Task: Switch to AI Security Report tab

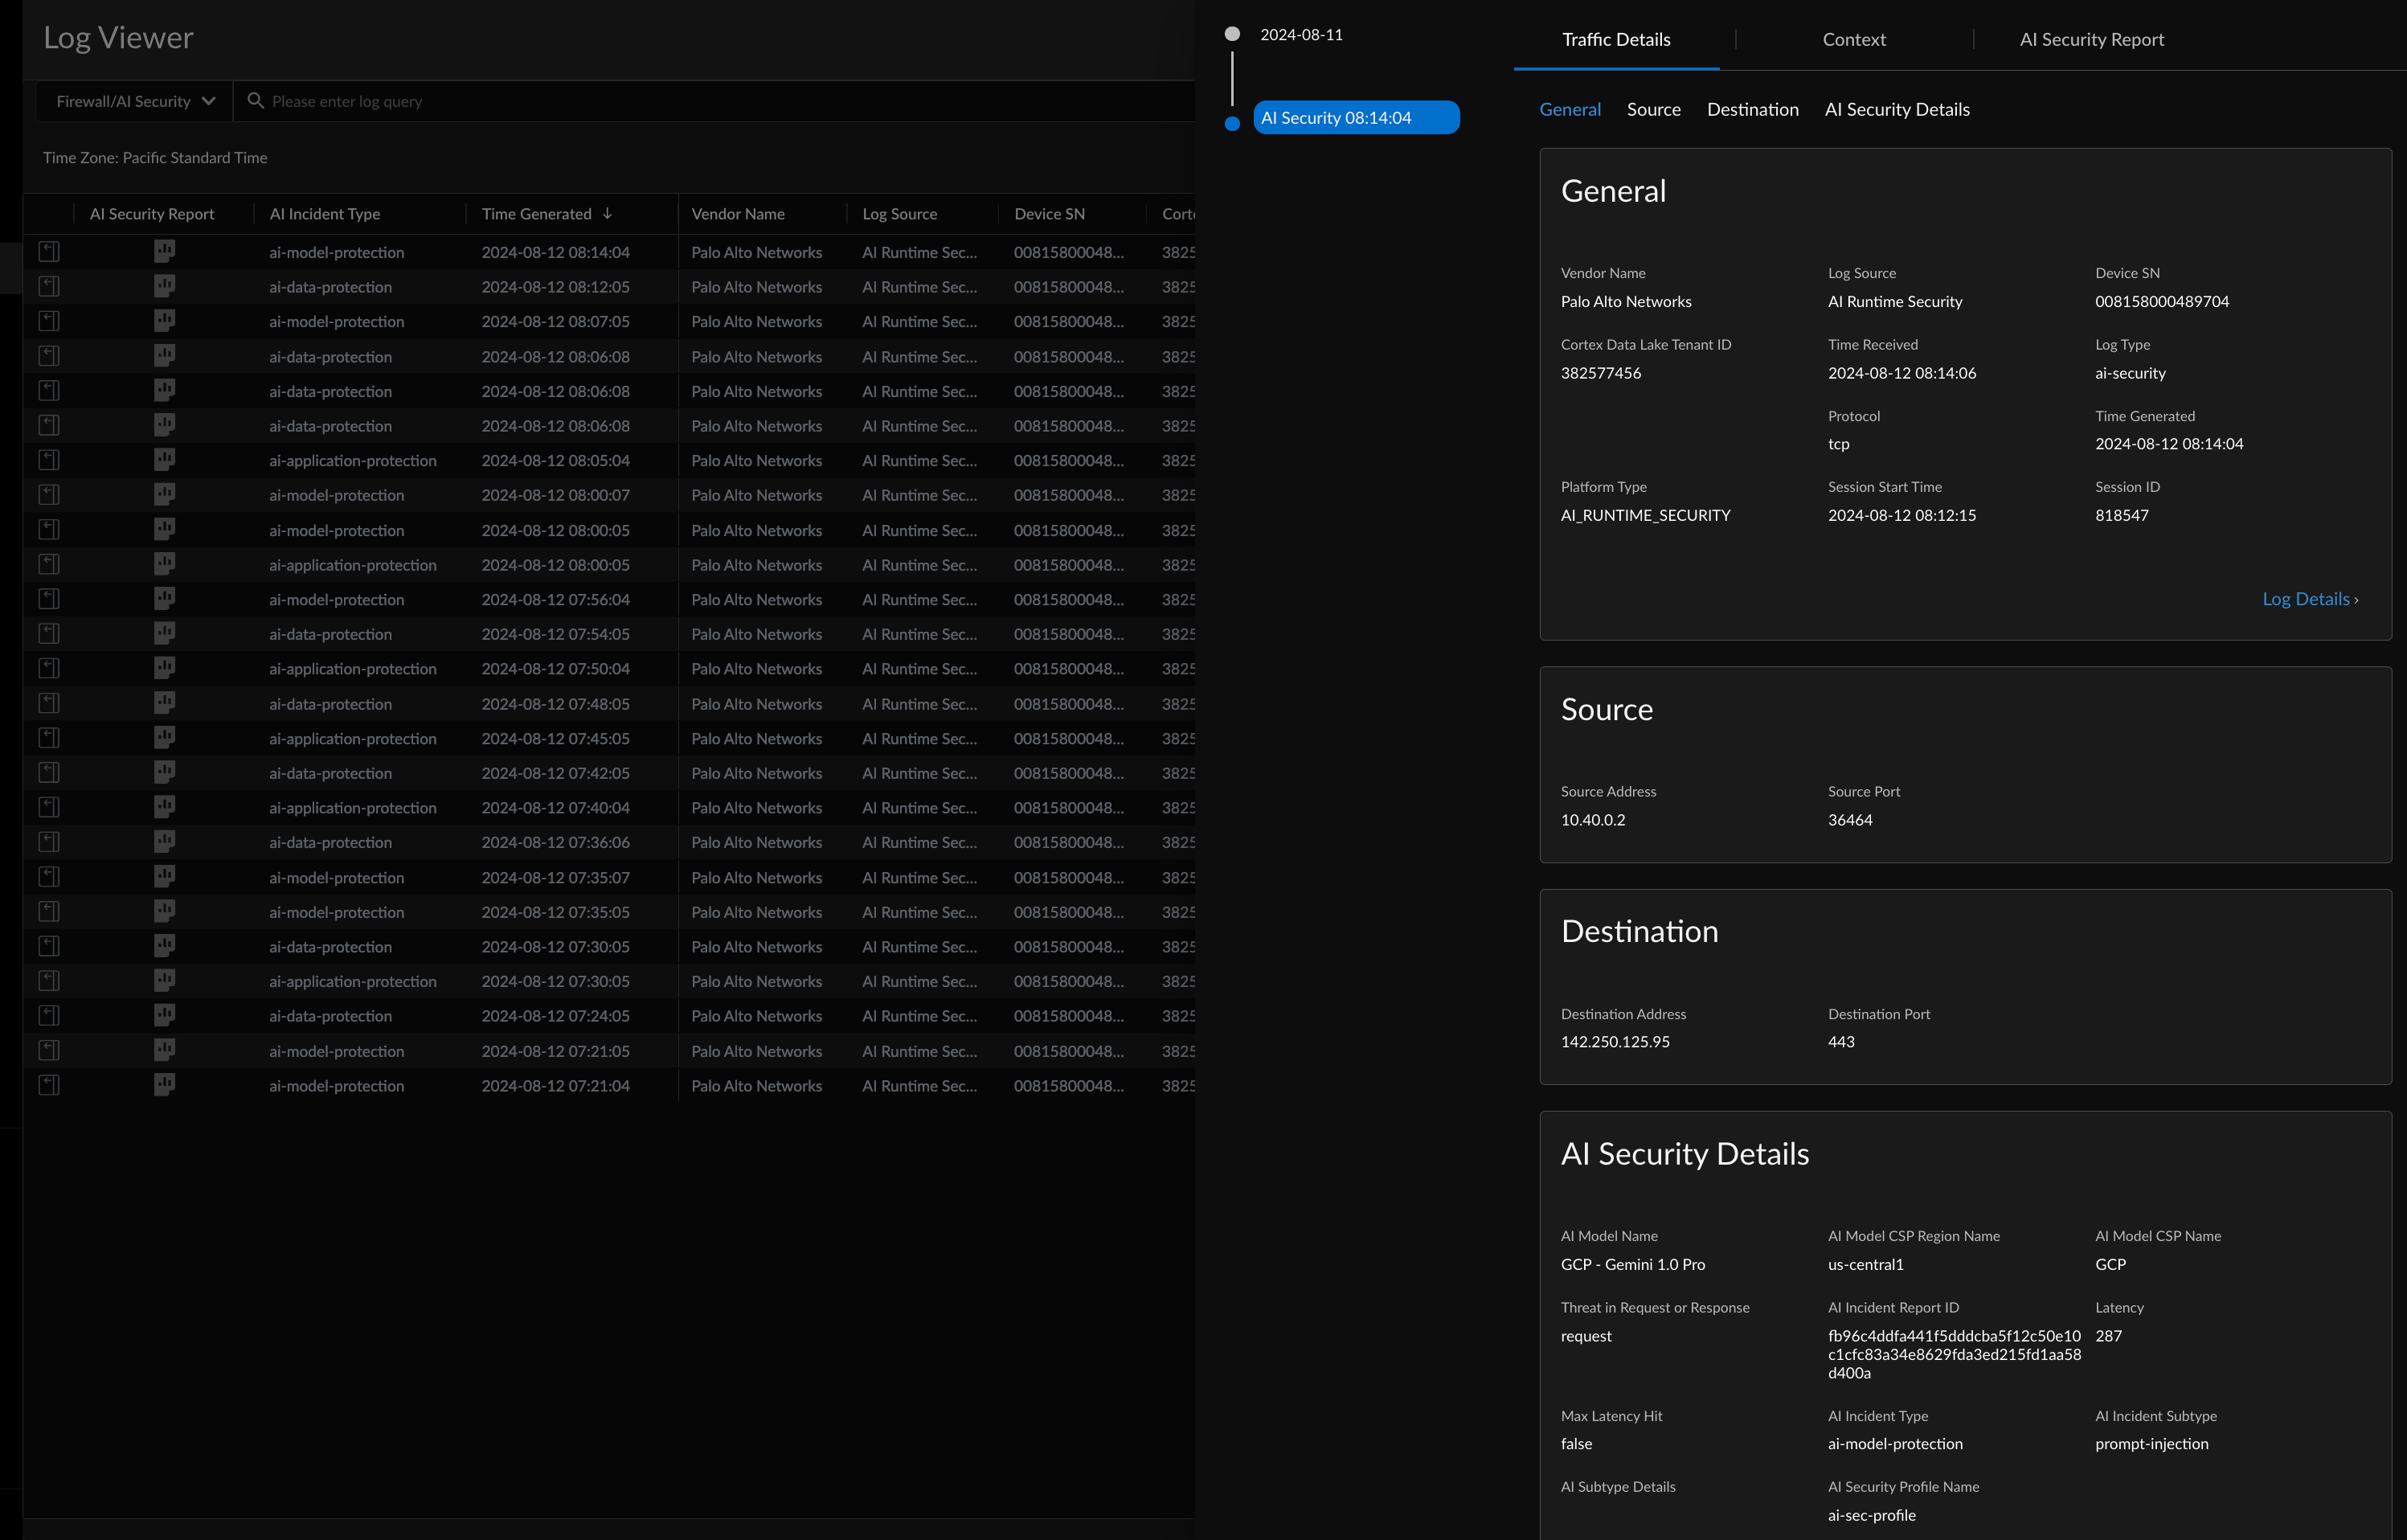Action: (2091, 39)
